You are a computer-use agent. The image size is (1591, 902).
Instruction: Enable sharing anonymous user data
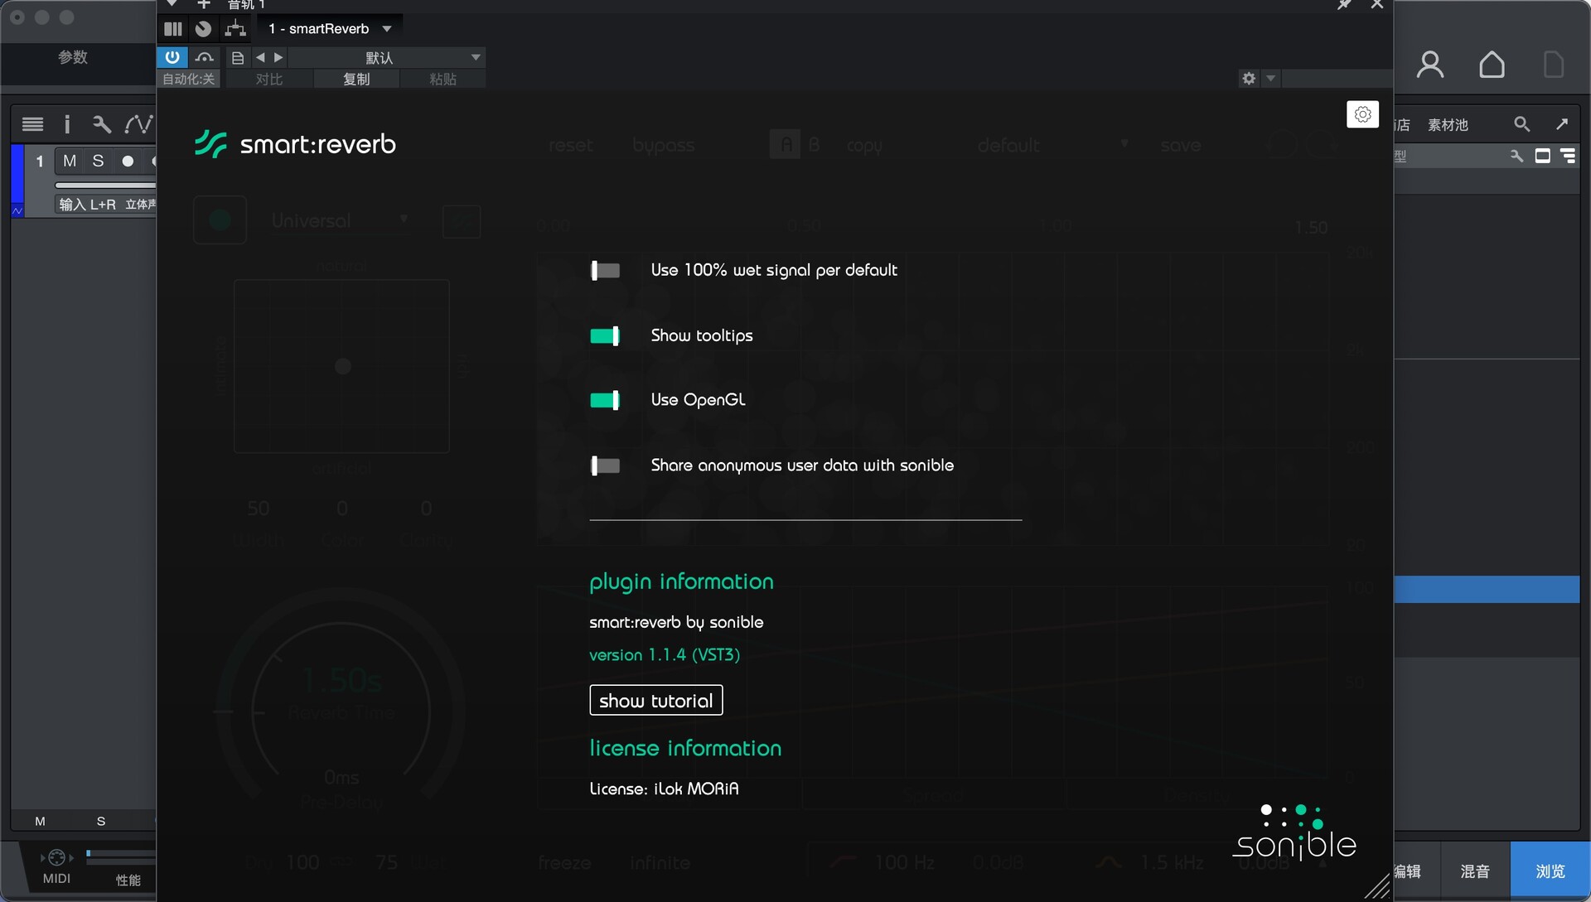605,465
